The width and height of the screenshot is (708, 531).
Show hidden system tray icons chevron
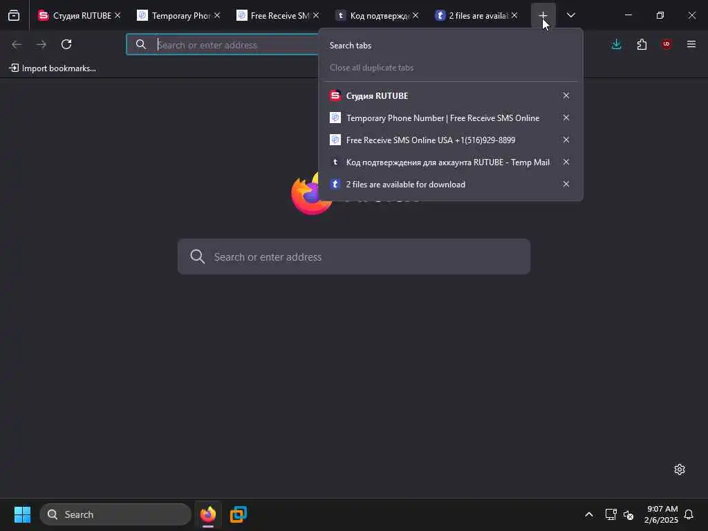(x=589, y=514)
